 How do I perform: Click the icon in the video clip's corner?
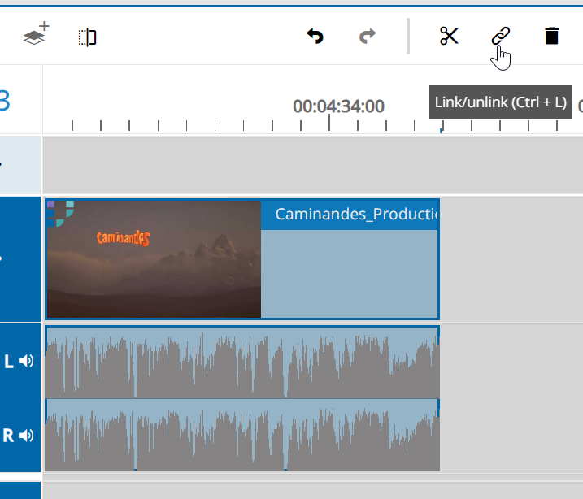pos(59,209)
